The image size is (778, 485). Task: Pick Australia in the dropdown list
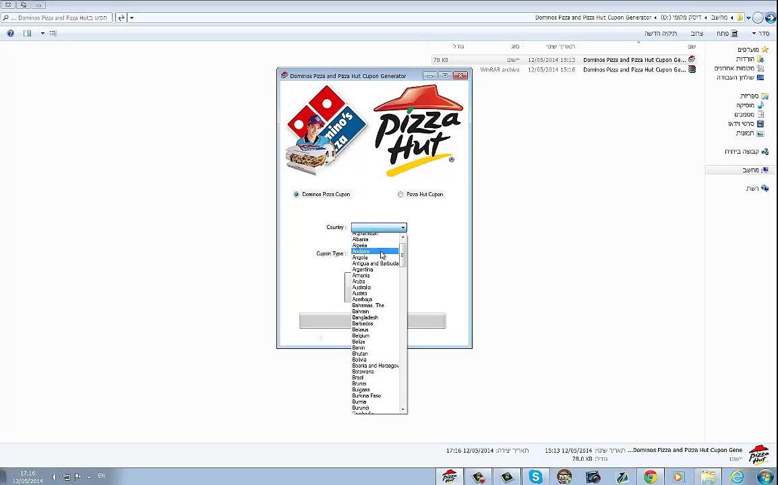(375, 287)
